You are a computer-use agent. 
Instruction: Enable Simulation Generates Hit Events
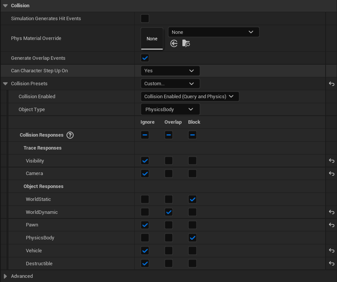(145, 18)
